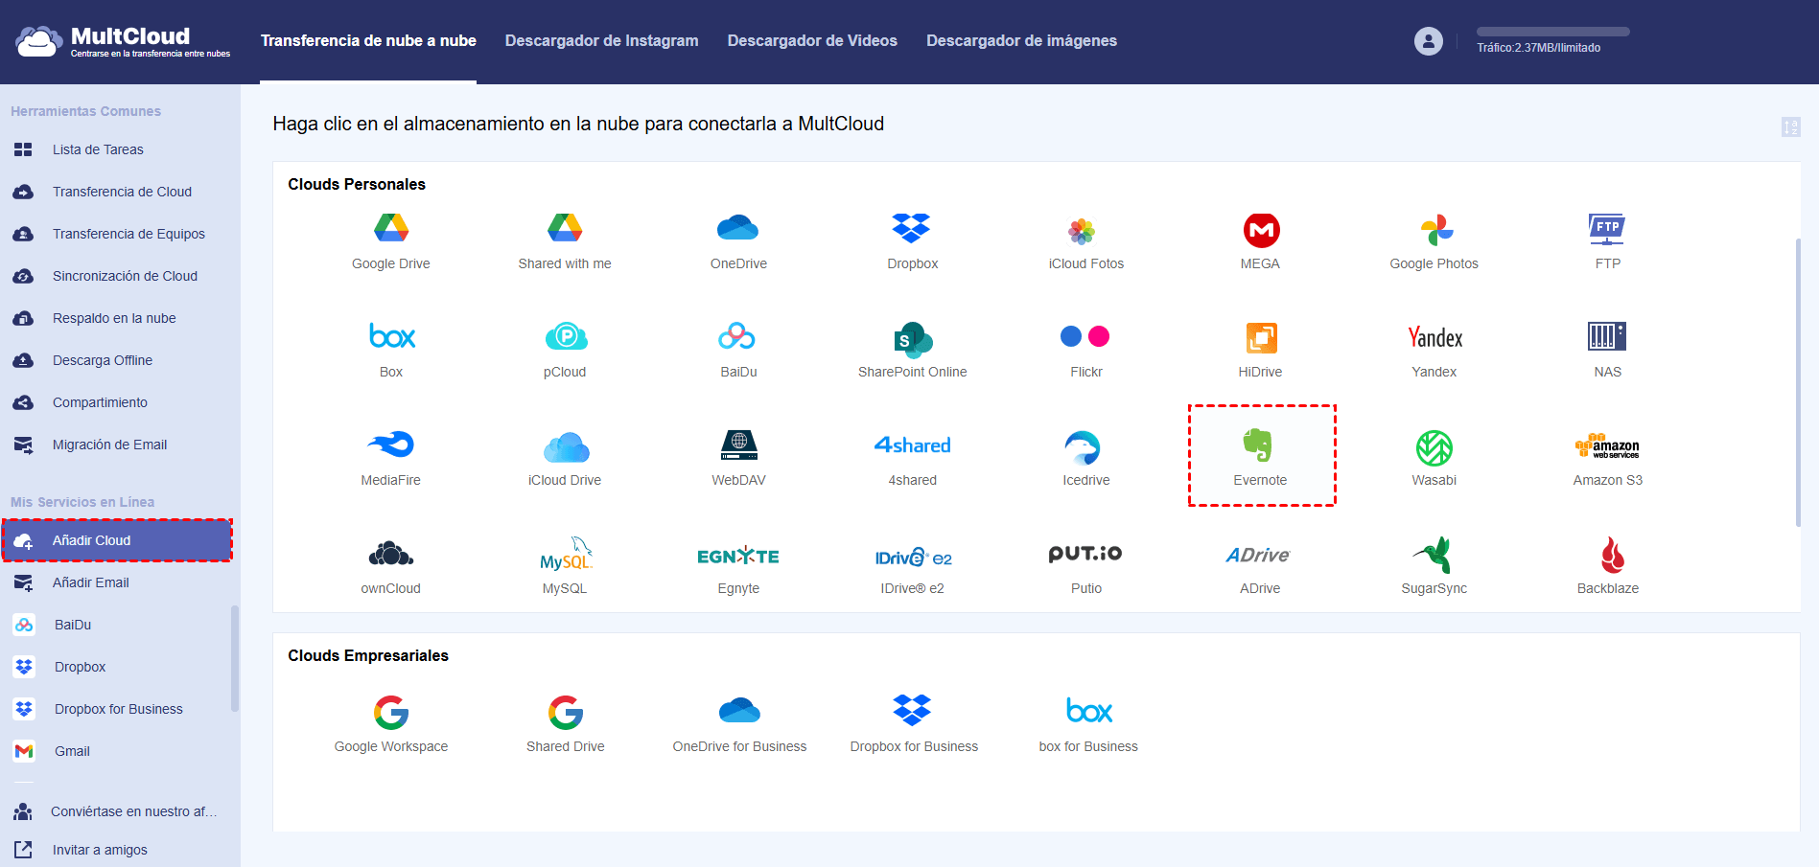Pick the IDrive e2 icon
This screenshot has width=1819, height=867.
click(x=913, y=557)
